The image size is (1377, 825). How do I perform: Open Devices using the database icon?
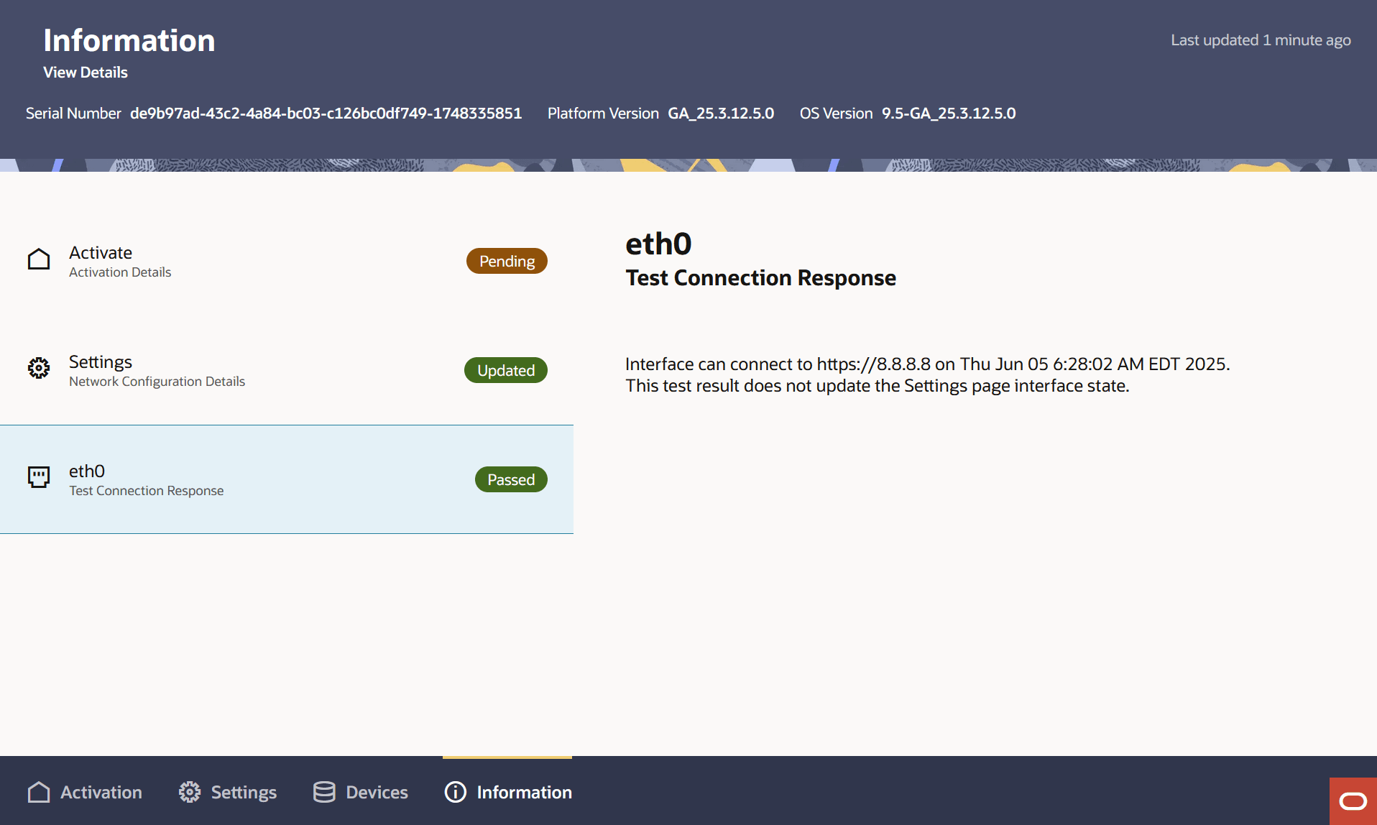pyautogui.click(x=324, y=791)
